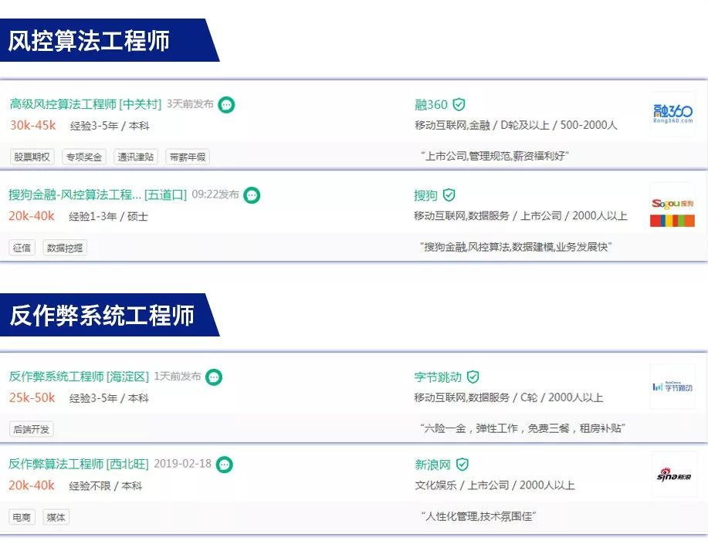Click requirement 经验3-5年 / 本科 under 25k-50k
Screen dimensions: 708x551
pyautogui.click(x=109, y=398)
